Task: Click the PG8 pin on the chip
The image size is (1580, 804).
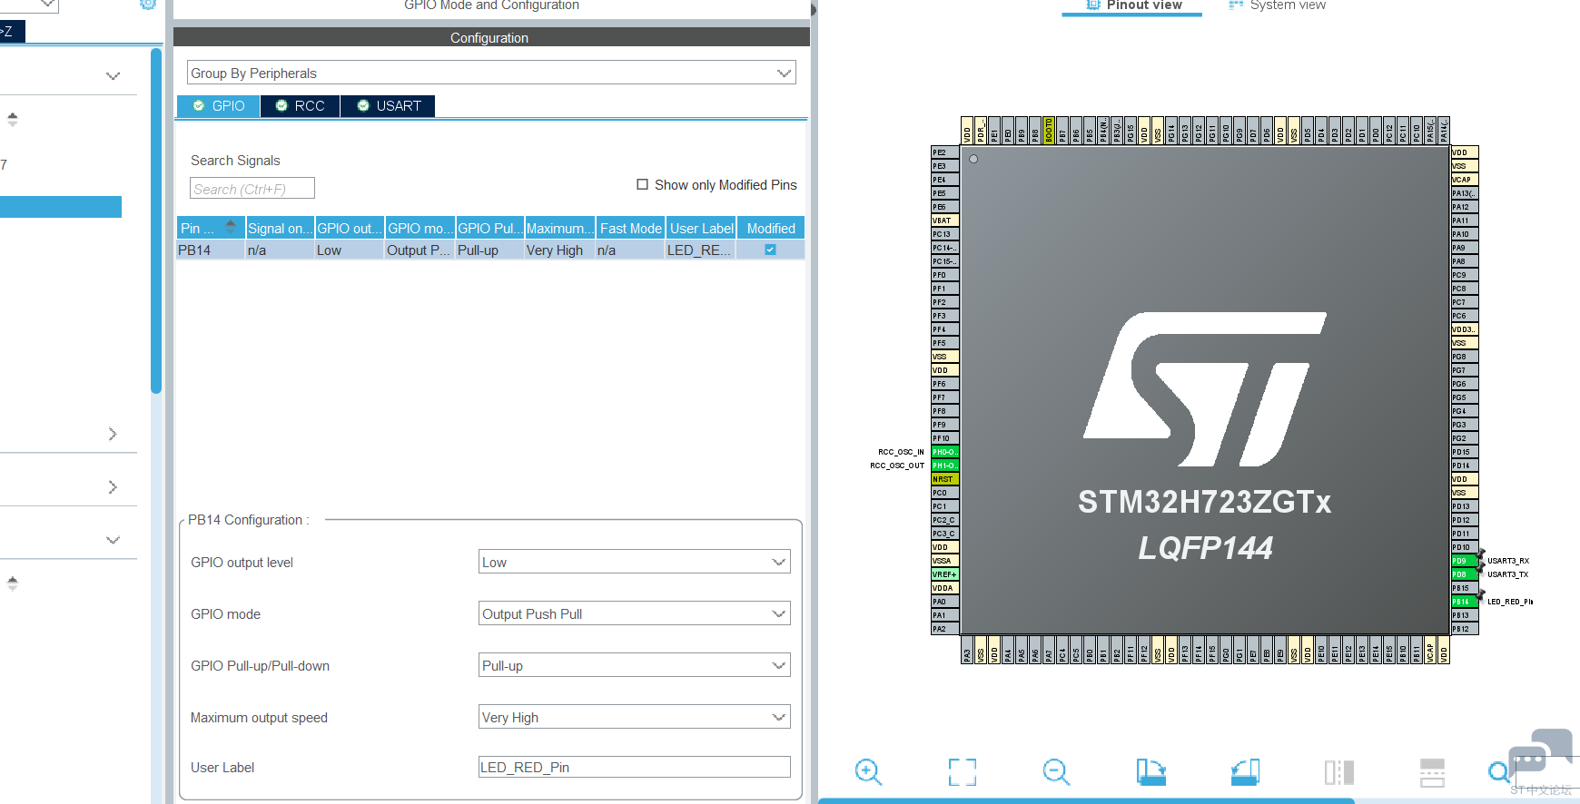Action: pos(1464,357)
